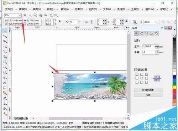Expand the docker via the >> chevron
The height and width of the screenshot is (131, 178).
(162, 28)
